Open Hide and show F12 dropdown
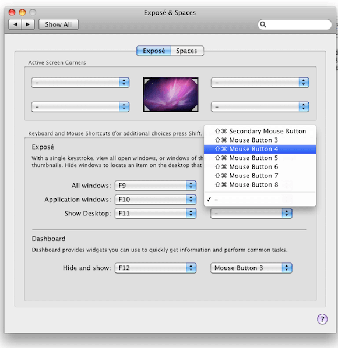The height and width of the screenshot is (348, 338). (x=156, y=268)
